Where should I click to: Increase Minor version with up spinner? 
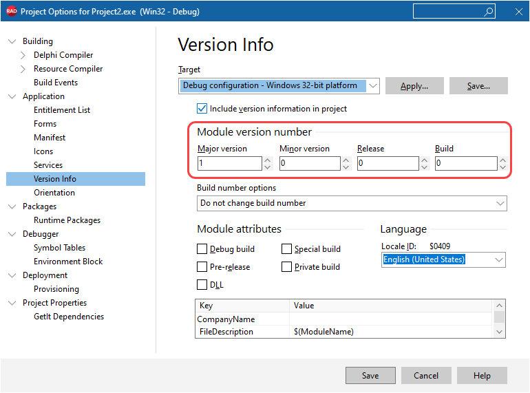coord(346,160)
